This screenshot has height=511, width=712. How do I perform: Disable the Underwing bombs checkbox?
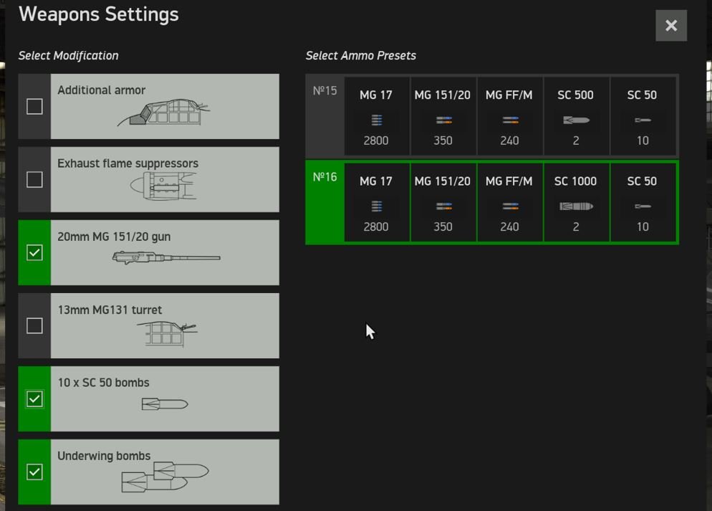coord(34,472)
